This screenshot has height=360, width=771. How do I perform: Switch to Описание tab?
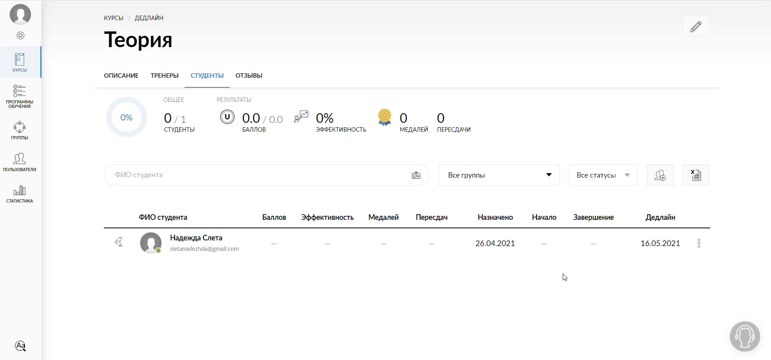tap(121, 76)
